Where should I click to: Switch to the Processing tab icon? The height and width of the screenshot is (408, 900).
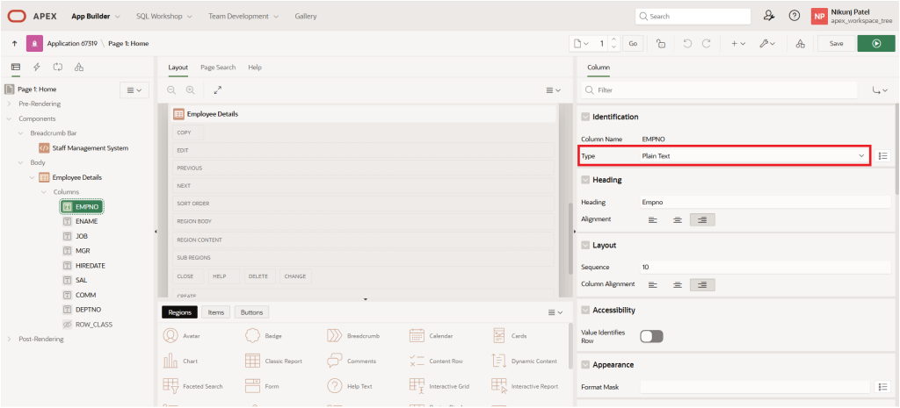pos(58,67)
